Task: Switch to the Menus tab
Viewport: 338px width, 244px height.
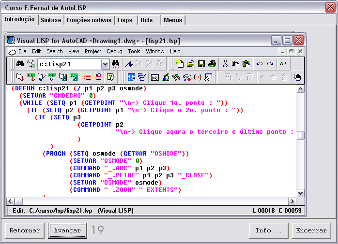Action: (x=173, y=20)
